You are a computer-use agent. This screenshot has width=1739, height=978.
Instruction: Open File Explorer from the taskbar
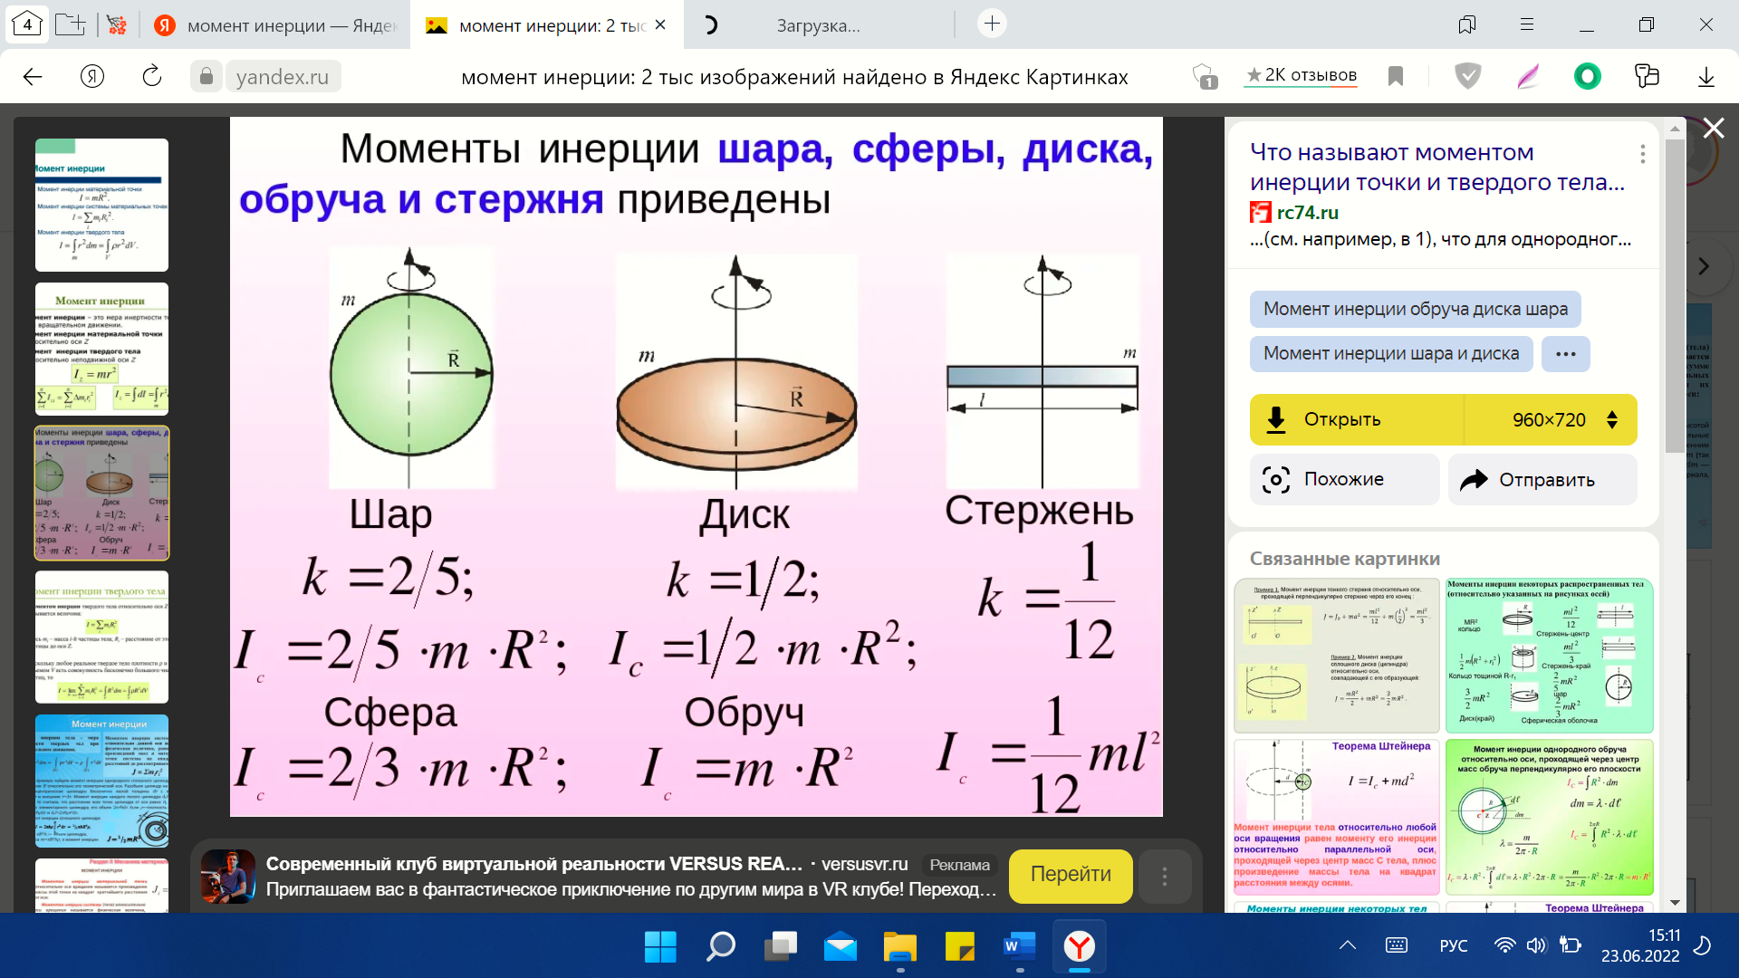900,946
